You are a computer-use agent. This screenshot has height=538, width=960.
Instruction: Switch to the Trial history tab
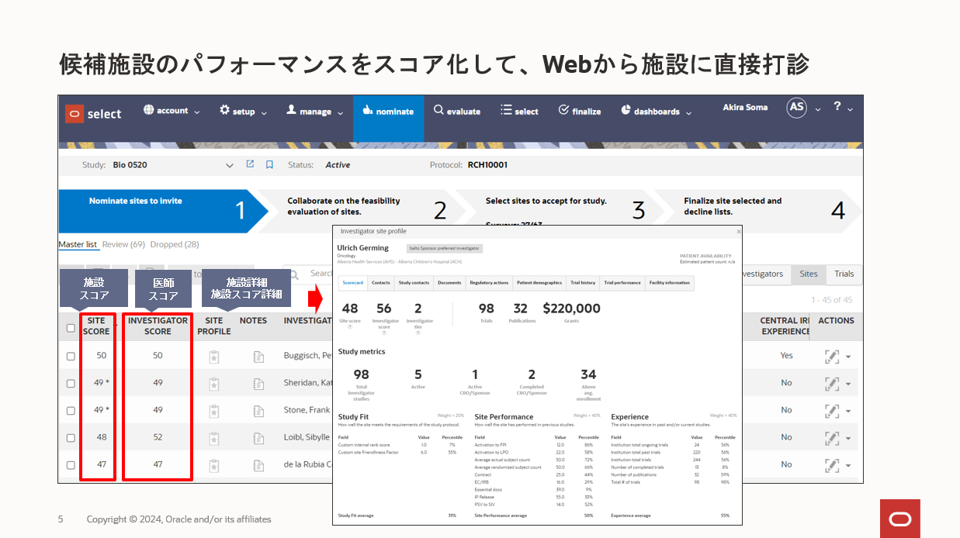pos(583,283)
